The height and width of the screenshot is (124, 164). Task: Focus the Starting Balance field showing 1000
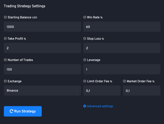pos(42,27)
